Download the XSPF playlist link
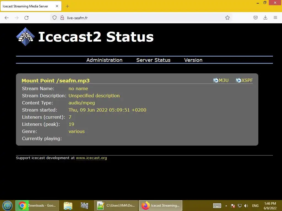 [x=247, y=80]
